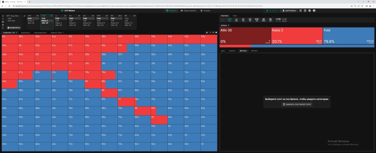The height and width of the screenshot is (153, 376).
Task: Expand the Actions dropdown
Action: pyautogui.click(x=225, y=25)
